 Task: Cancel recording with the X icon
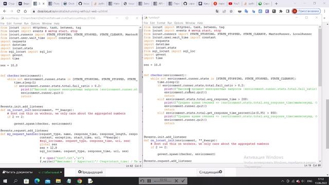click(x=176, y=181)
